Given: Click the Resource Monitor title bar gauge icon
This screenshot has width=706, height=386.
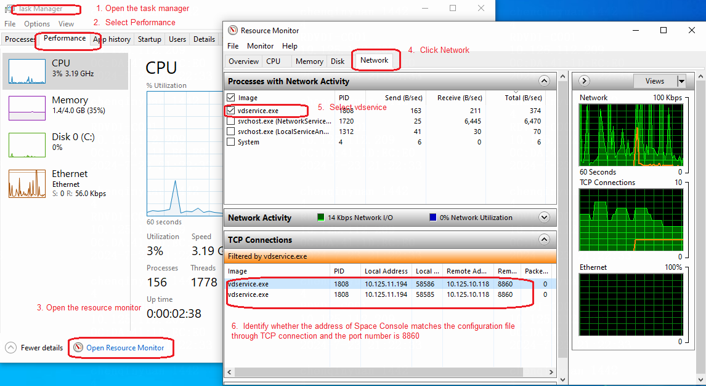Looking at the screenshot, I should (232, 31).
